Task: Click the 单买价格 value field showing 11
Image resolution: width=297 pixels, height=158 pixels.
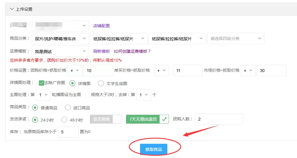Action: 188,71
